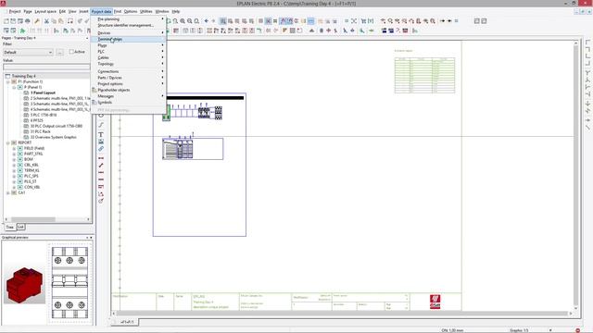Click the spline curve tool icon
The width and height of the screenshot is (593, 333).
101,125
